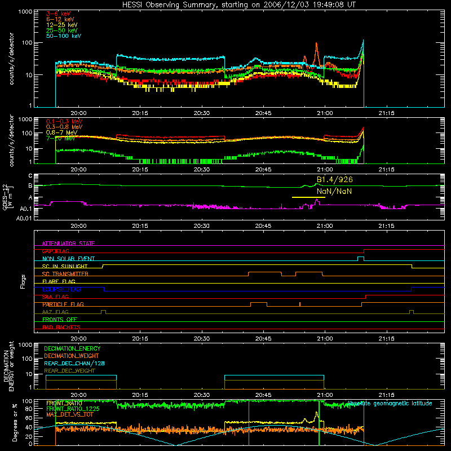Pick the 7-20 MeV legend entry
The height and width of the screenshot is (451, 451).
[60, 138]
